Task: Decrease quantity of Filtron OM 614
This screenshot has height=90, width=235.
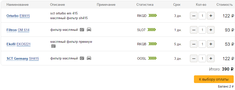Action: coord(194,30)
